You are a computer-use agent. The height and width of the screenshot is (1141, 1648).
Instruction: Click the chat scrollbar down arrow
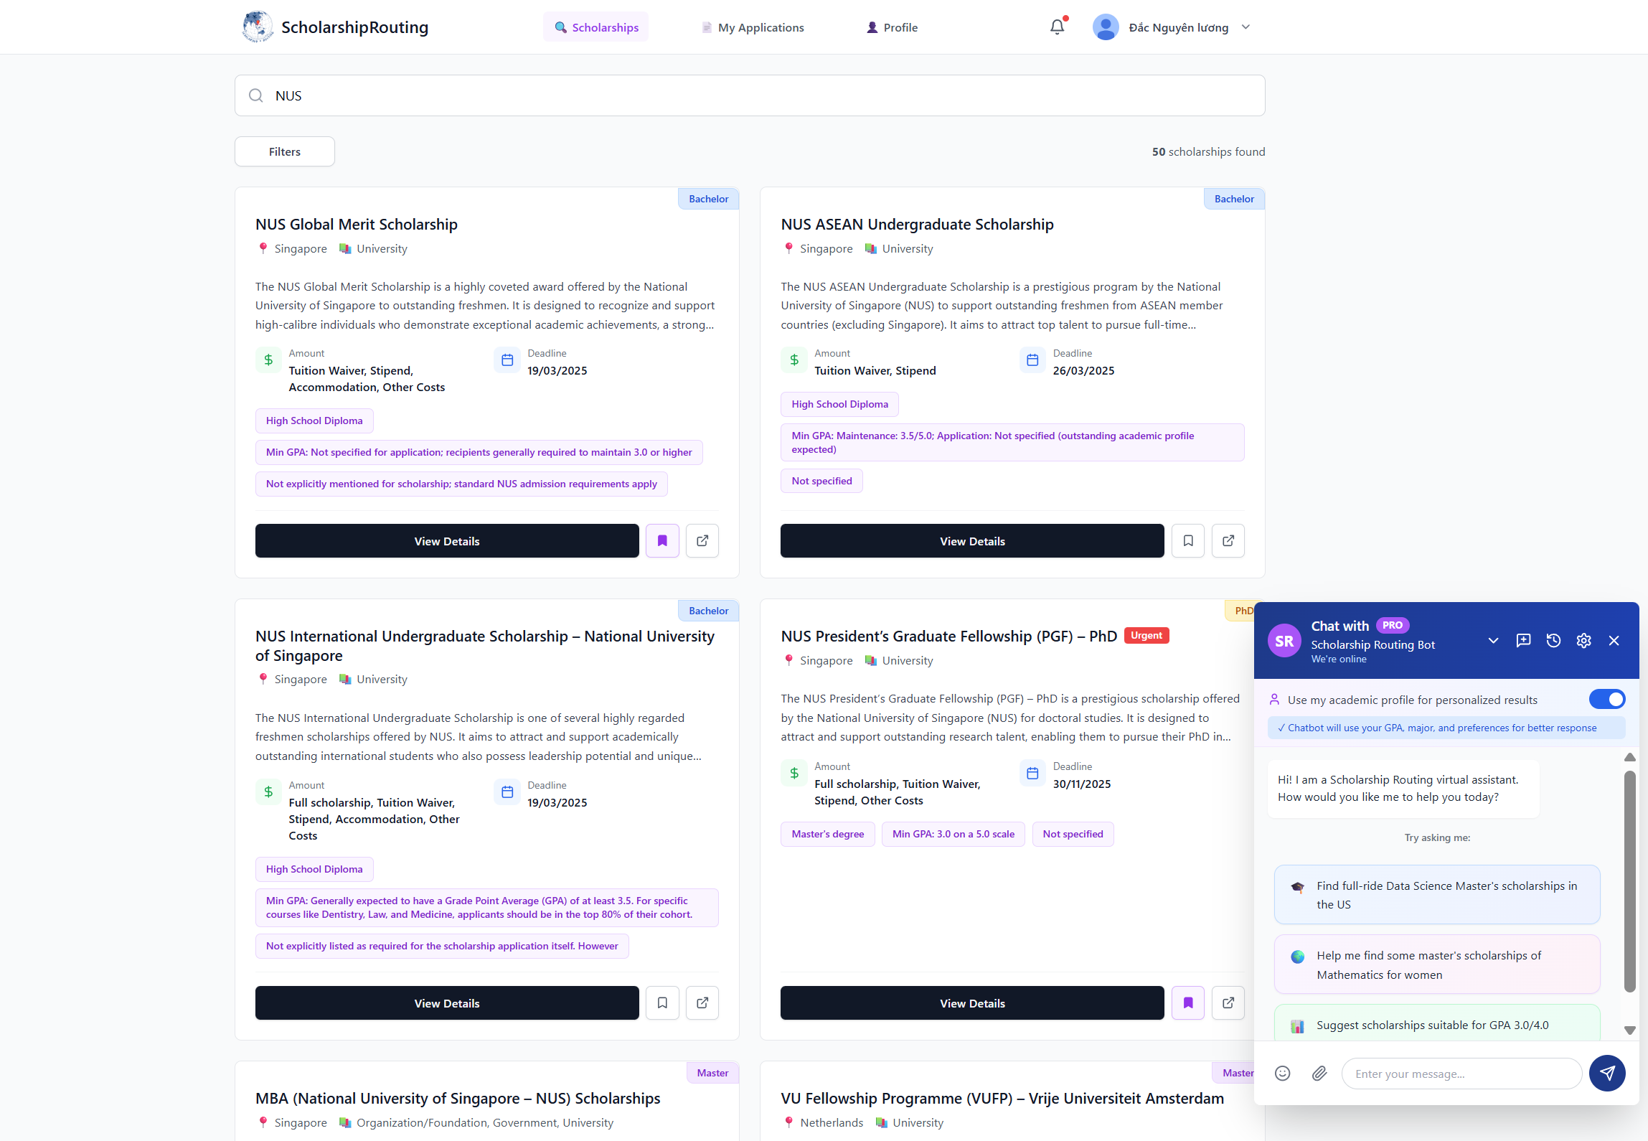(1629, 1030)
